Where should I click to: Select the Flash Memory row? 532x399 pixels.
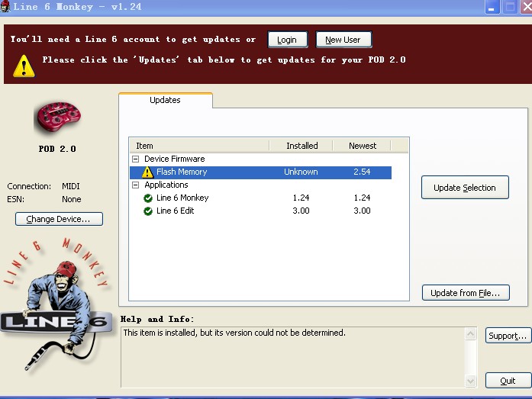260,172
